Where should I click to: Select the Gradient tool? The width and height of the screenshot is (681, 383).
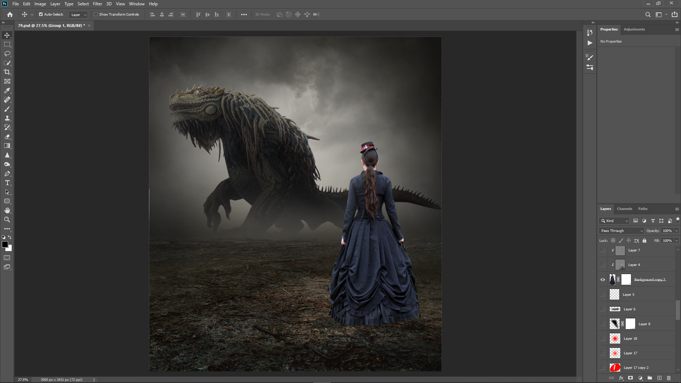7,146
